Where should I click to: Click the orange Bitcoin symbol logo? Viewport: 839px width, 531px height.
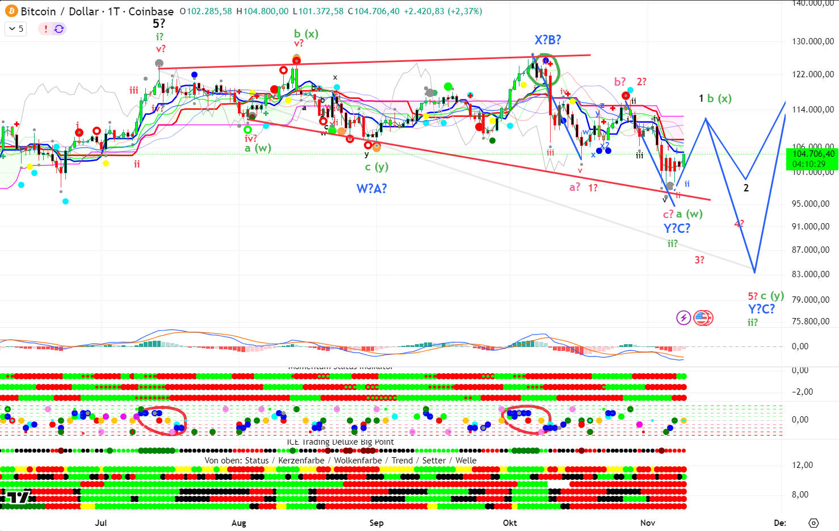click(x=11, y=11)
